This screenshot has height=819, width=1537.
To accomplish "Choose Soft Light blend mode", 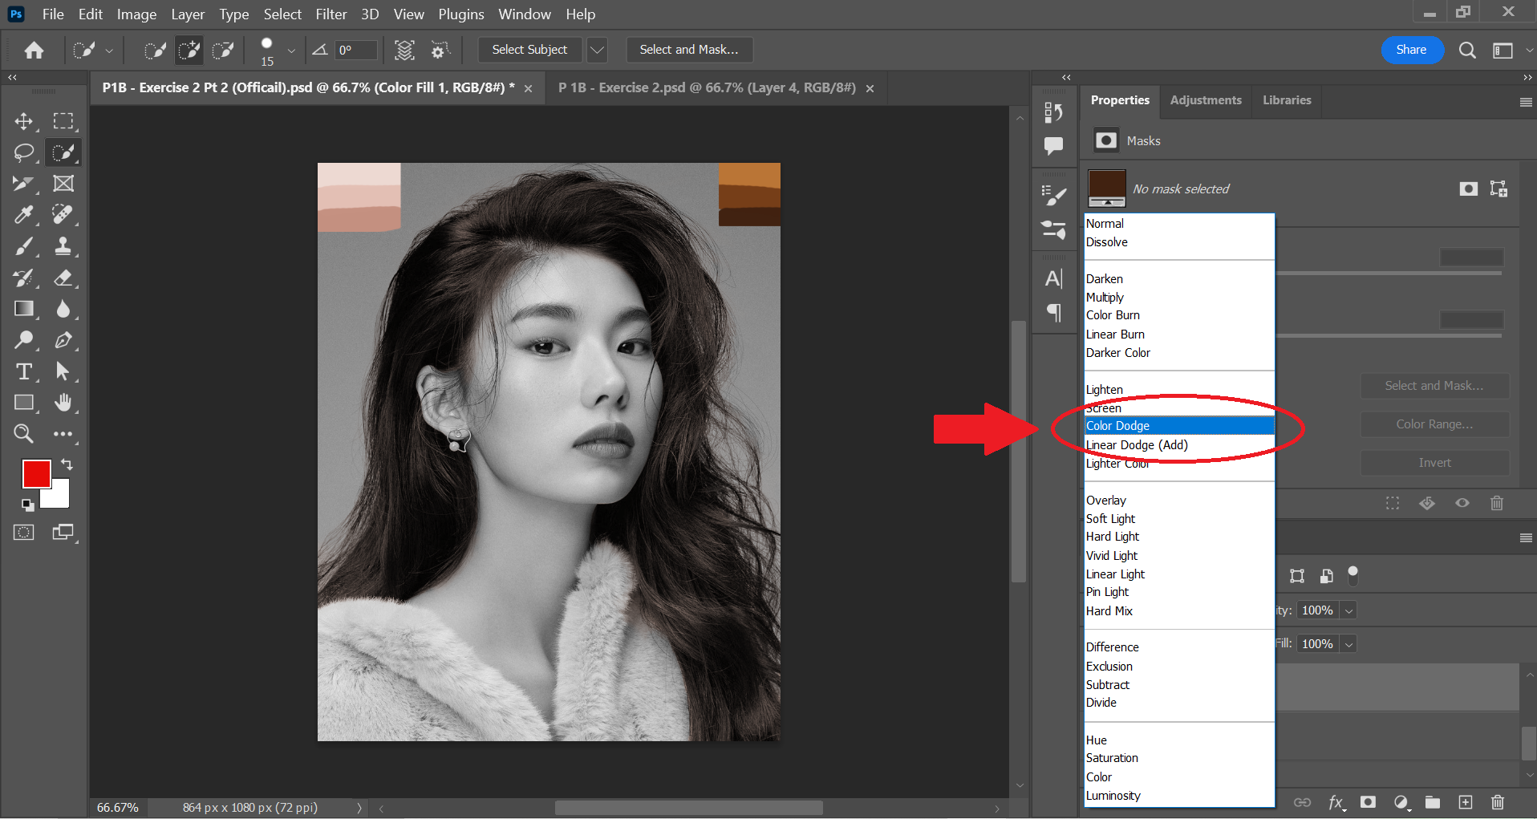I will [1179, 519].
